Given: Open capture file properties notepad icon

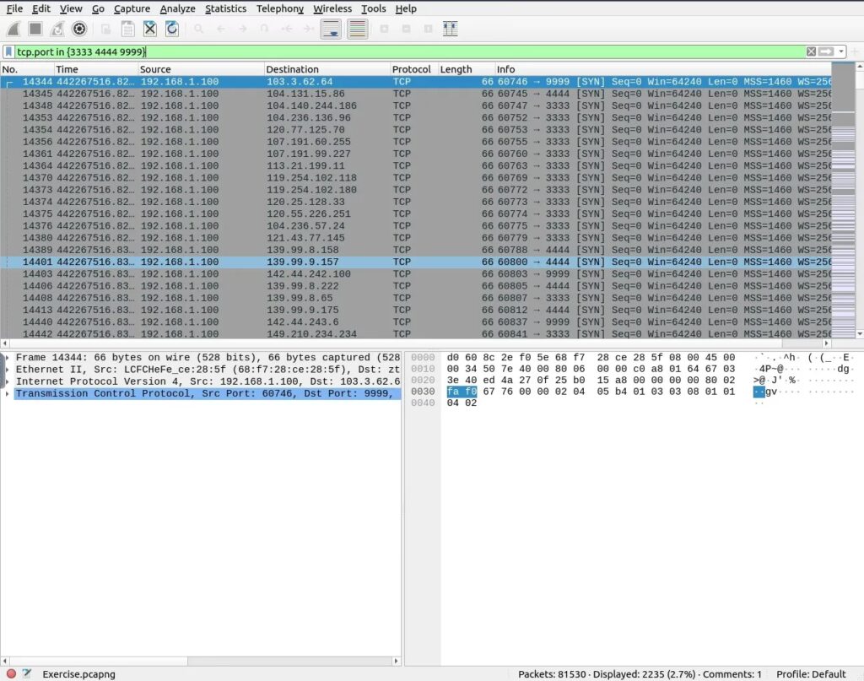Looking at the screenshot, I should [x=27, y=673].
